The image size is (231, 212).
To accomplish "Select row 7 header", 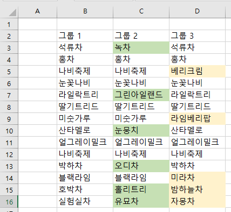I will point(9,95).
